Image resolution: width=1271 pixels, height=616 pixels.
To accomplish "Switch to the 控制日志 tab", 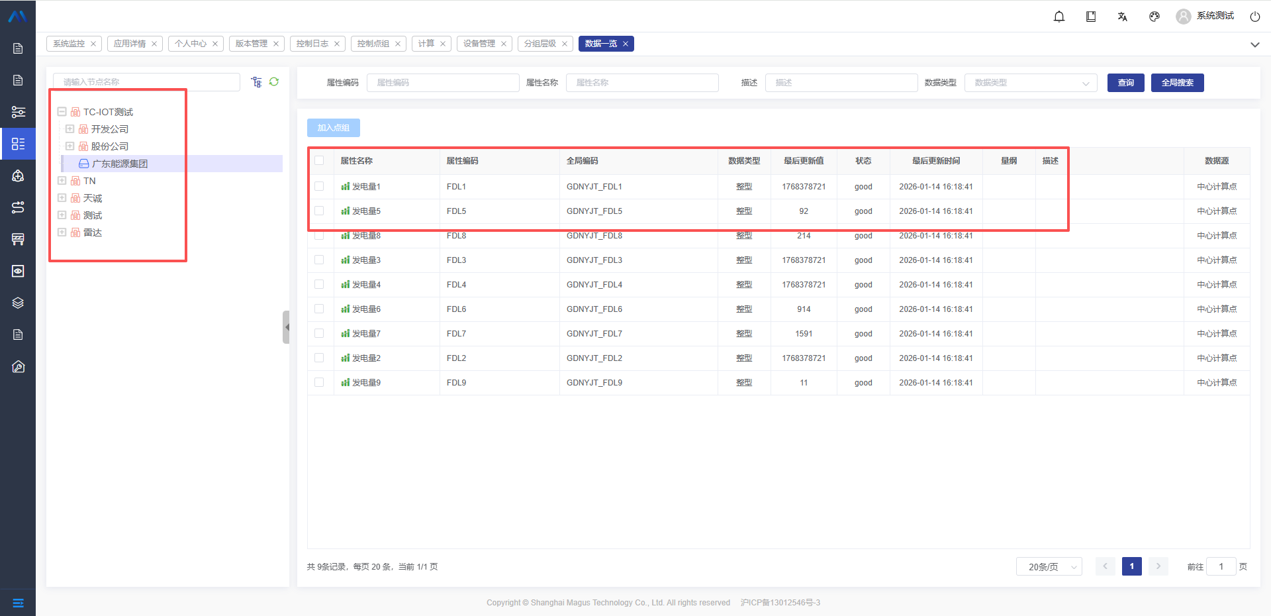I will pos(312,44).
